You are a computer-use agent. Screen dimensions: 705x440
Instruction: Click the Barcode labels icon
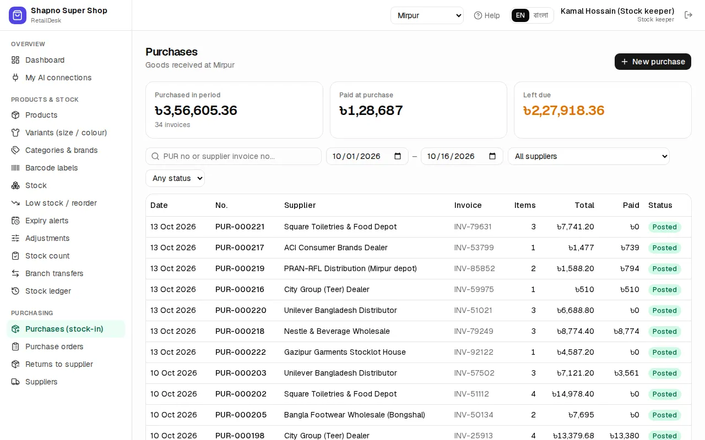click(x=15, y=168)
